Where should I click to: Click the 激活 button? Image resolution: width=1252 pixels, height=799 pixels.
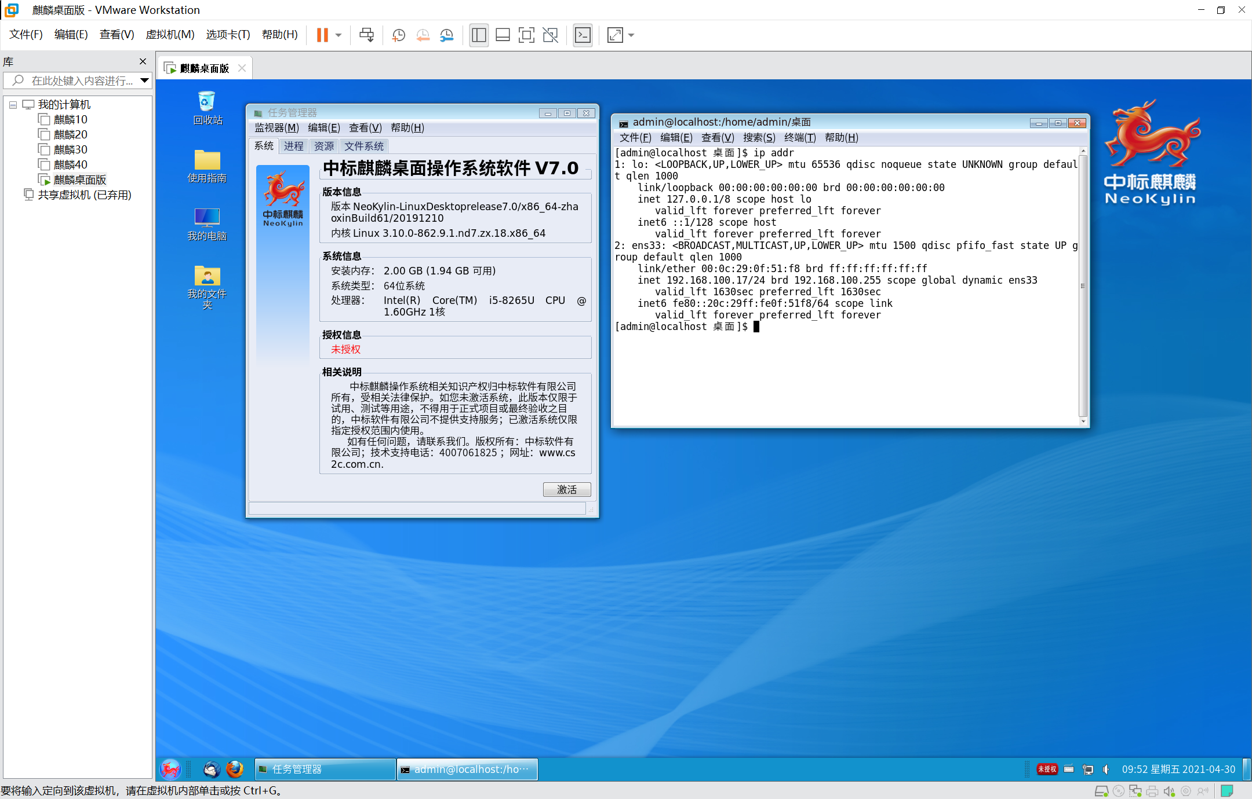pos(566,489)
